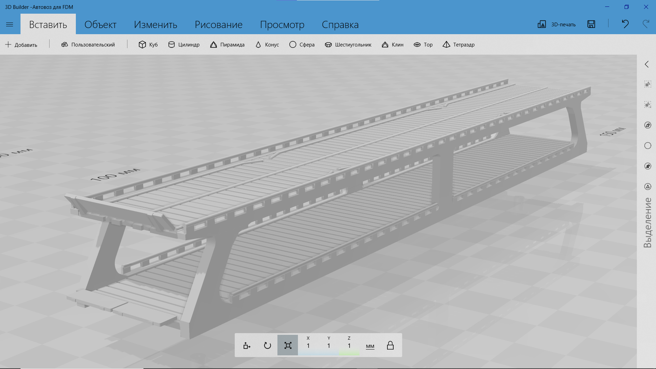Insert a Цилиндр cylinder shape
Image resolution: width=656 pixels, height=369 pixels.
[x=184, y=45]
